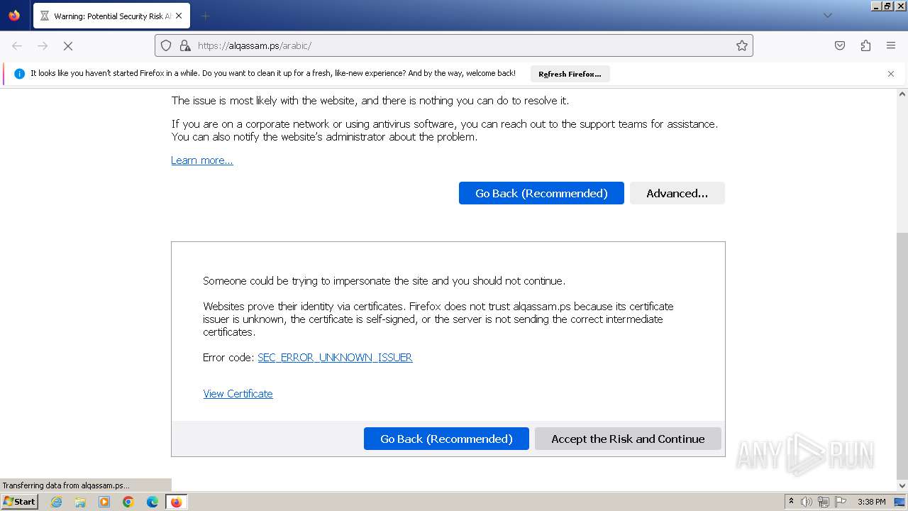
Task: Launch Internet Explorer from taskbar
Action: click(x=57, y=502)
